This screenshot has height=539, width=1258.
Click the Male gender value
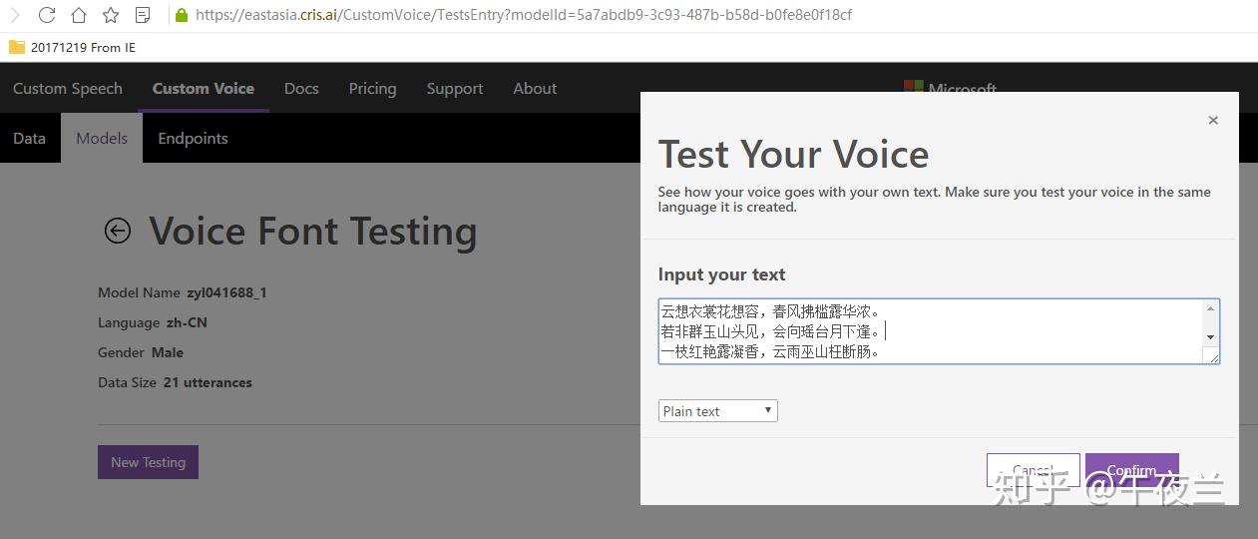point(168,352)
